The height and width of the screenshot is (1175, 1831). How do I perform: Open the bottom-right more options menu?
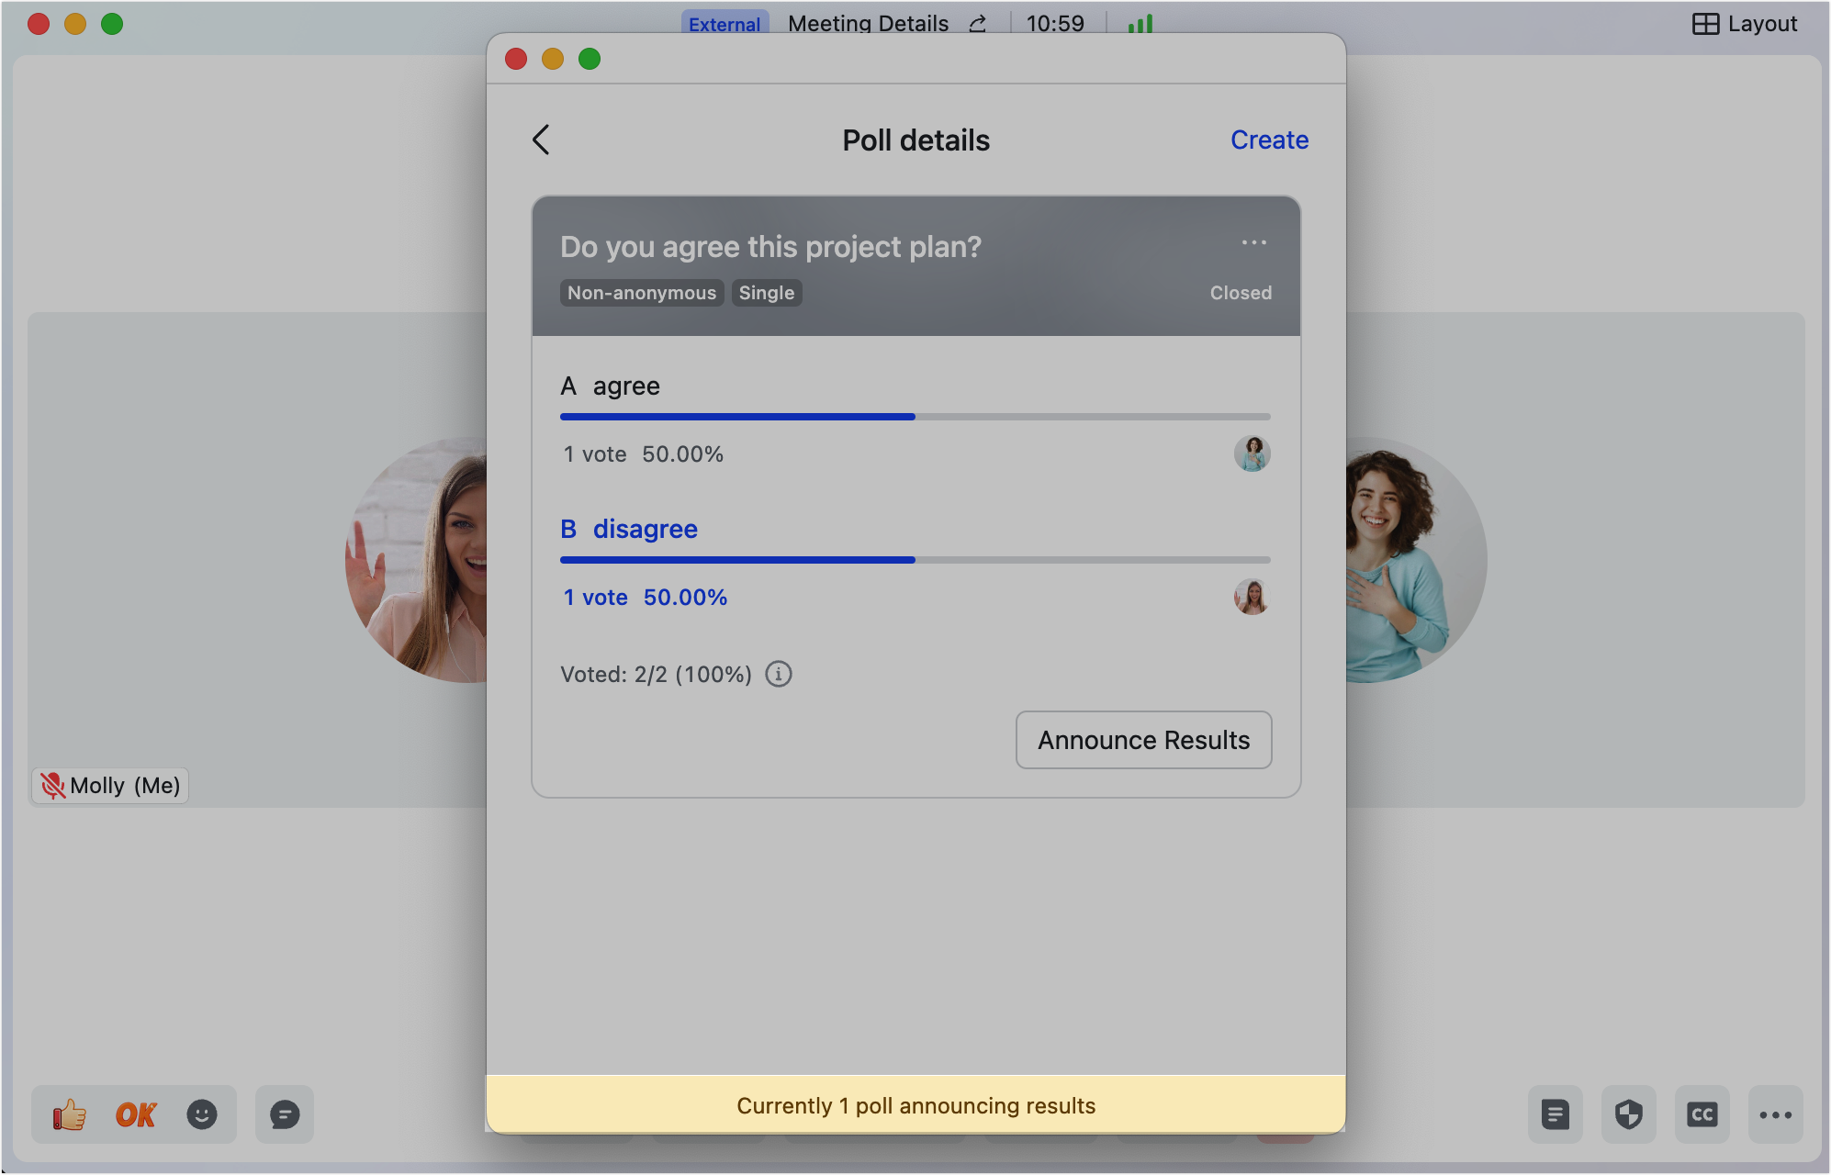(x=1775, y=1115)
